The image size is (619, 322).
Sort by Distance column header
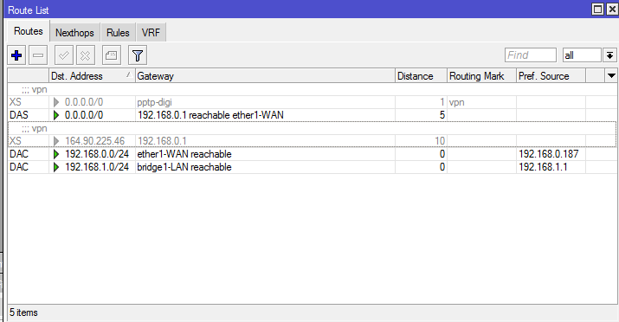pos(421,76)
